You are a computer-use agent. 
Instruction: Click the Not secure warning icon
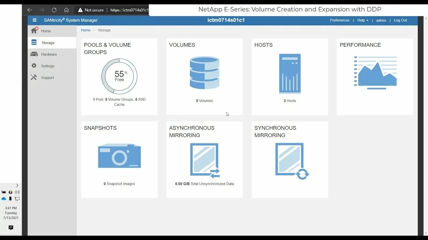click(80, 10)
